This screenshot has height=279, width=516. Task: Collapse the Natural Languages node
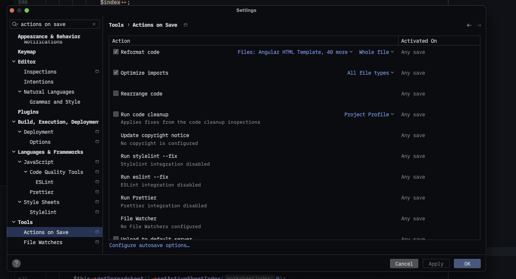coord(20,92)
